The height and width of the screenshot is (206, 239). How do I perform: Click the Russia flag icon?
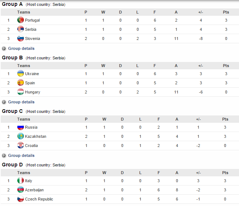[x=21, y=127]
